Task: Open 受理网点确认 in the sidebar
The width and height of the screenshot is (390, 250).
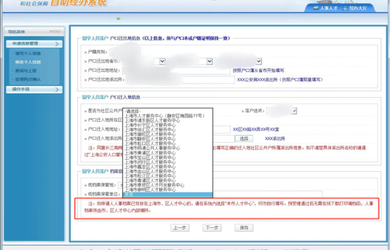Action: pyautogui.click(x=28, y=80)
